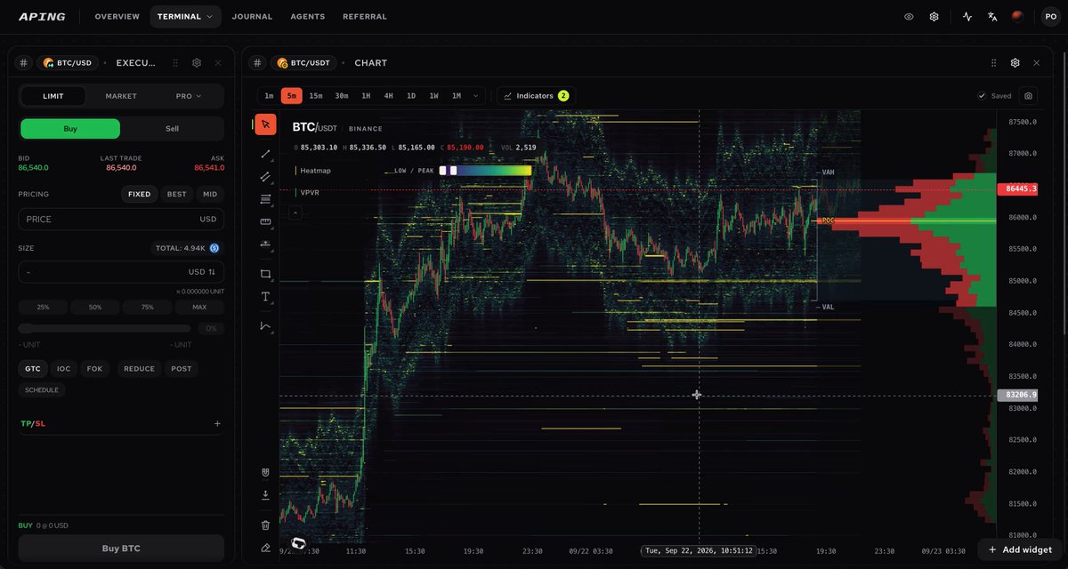This screenshot has width=1068, height=569.
Task: Click the activity pulse icon in header
Action: click(967, 17)
